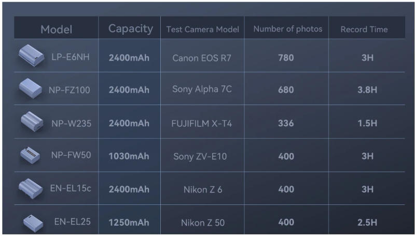415x237 pixels.
Task: Click the Record Time column header
Action: [364, 29]
